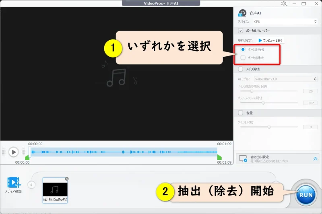Click the green end trim marker
Screen dimensions: 322x214
pos(219,158)
